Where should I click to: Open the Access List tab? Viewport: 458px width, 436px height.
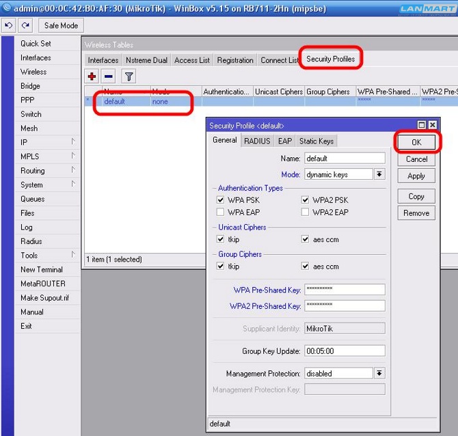coord(192,60)
